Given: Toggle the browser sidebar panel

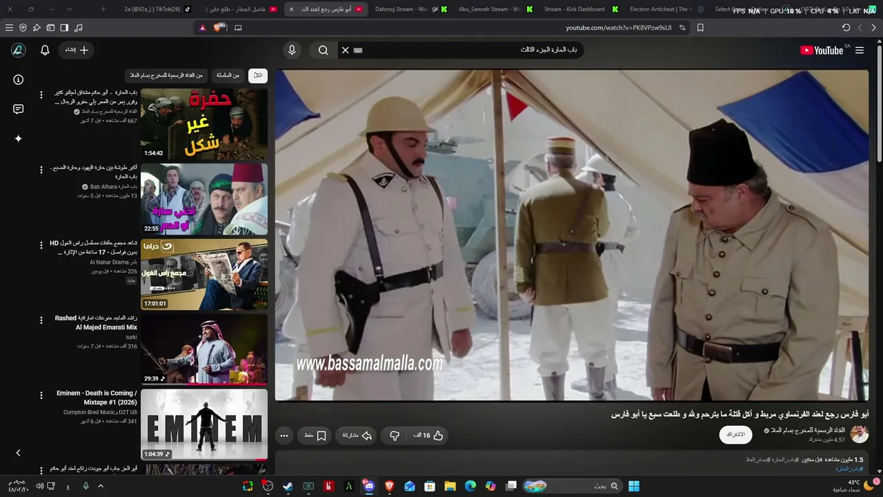Looking at the screenshot, I should point(64,28).
